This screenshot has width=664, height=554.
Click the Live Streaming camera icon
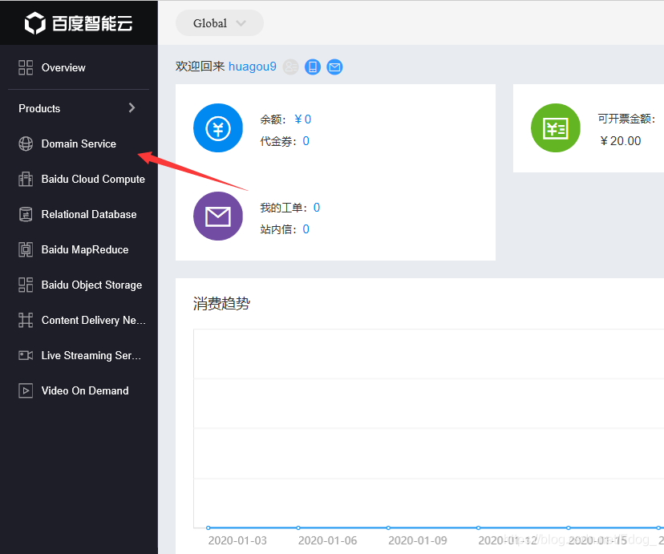(26, 355)
